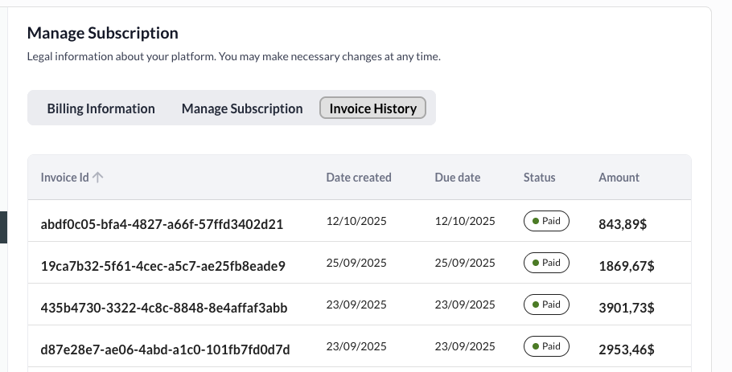Click the Invoice Id column header text
The image size is (732, 372).
point(64,178)
